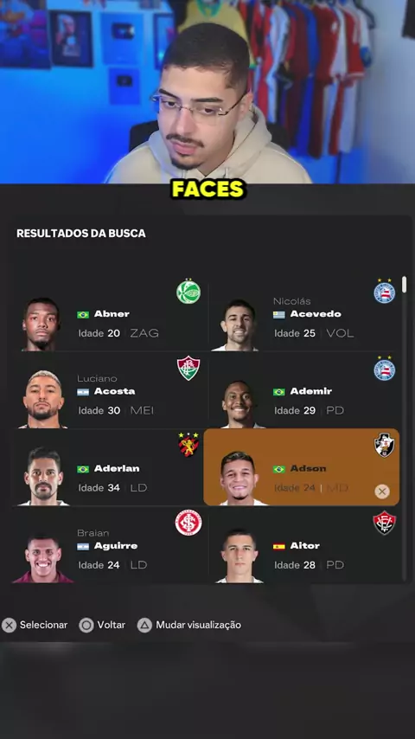Select Aderlan's player entry
The width and height of the screenshot is (415, 739).
pyautogui.click(x=109, y=468)
